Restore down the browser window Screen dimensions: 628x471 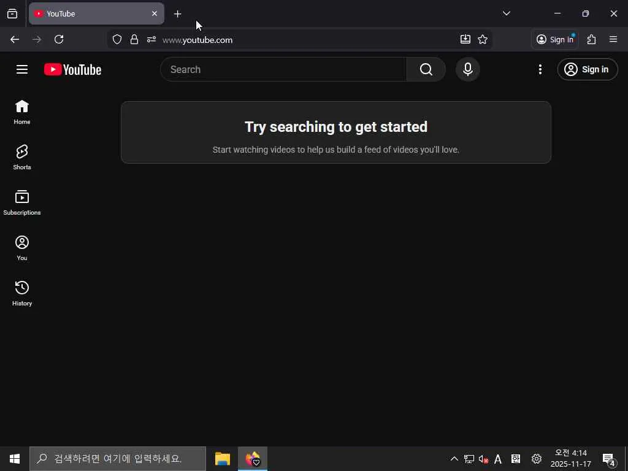click(x=586, y=13)
